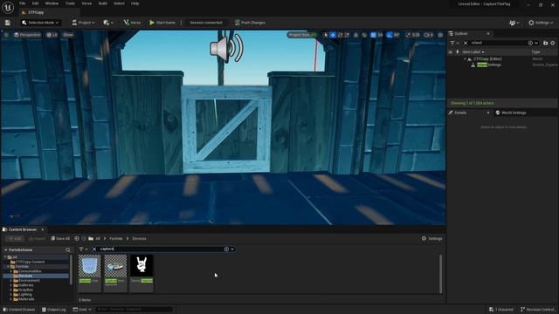This screenshot has width=559, height=314.
Task: Open the options dots next to Start Game
Action: [181, 23]
